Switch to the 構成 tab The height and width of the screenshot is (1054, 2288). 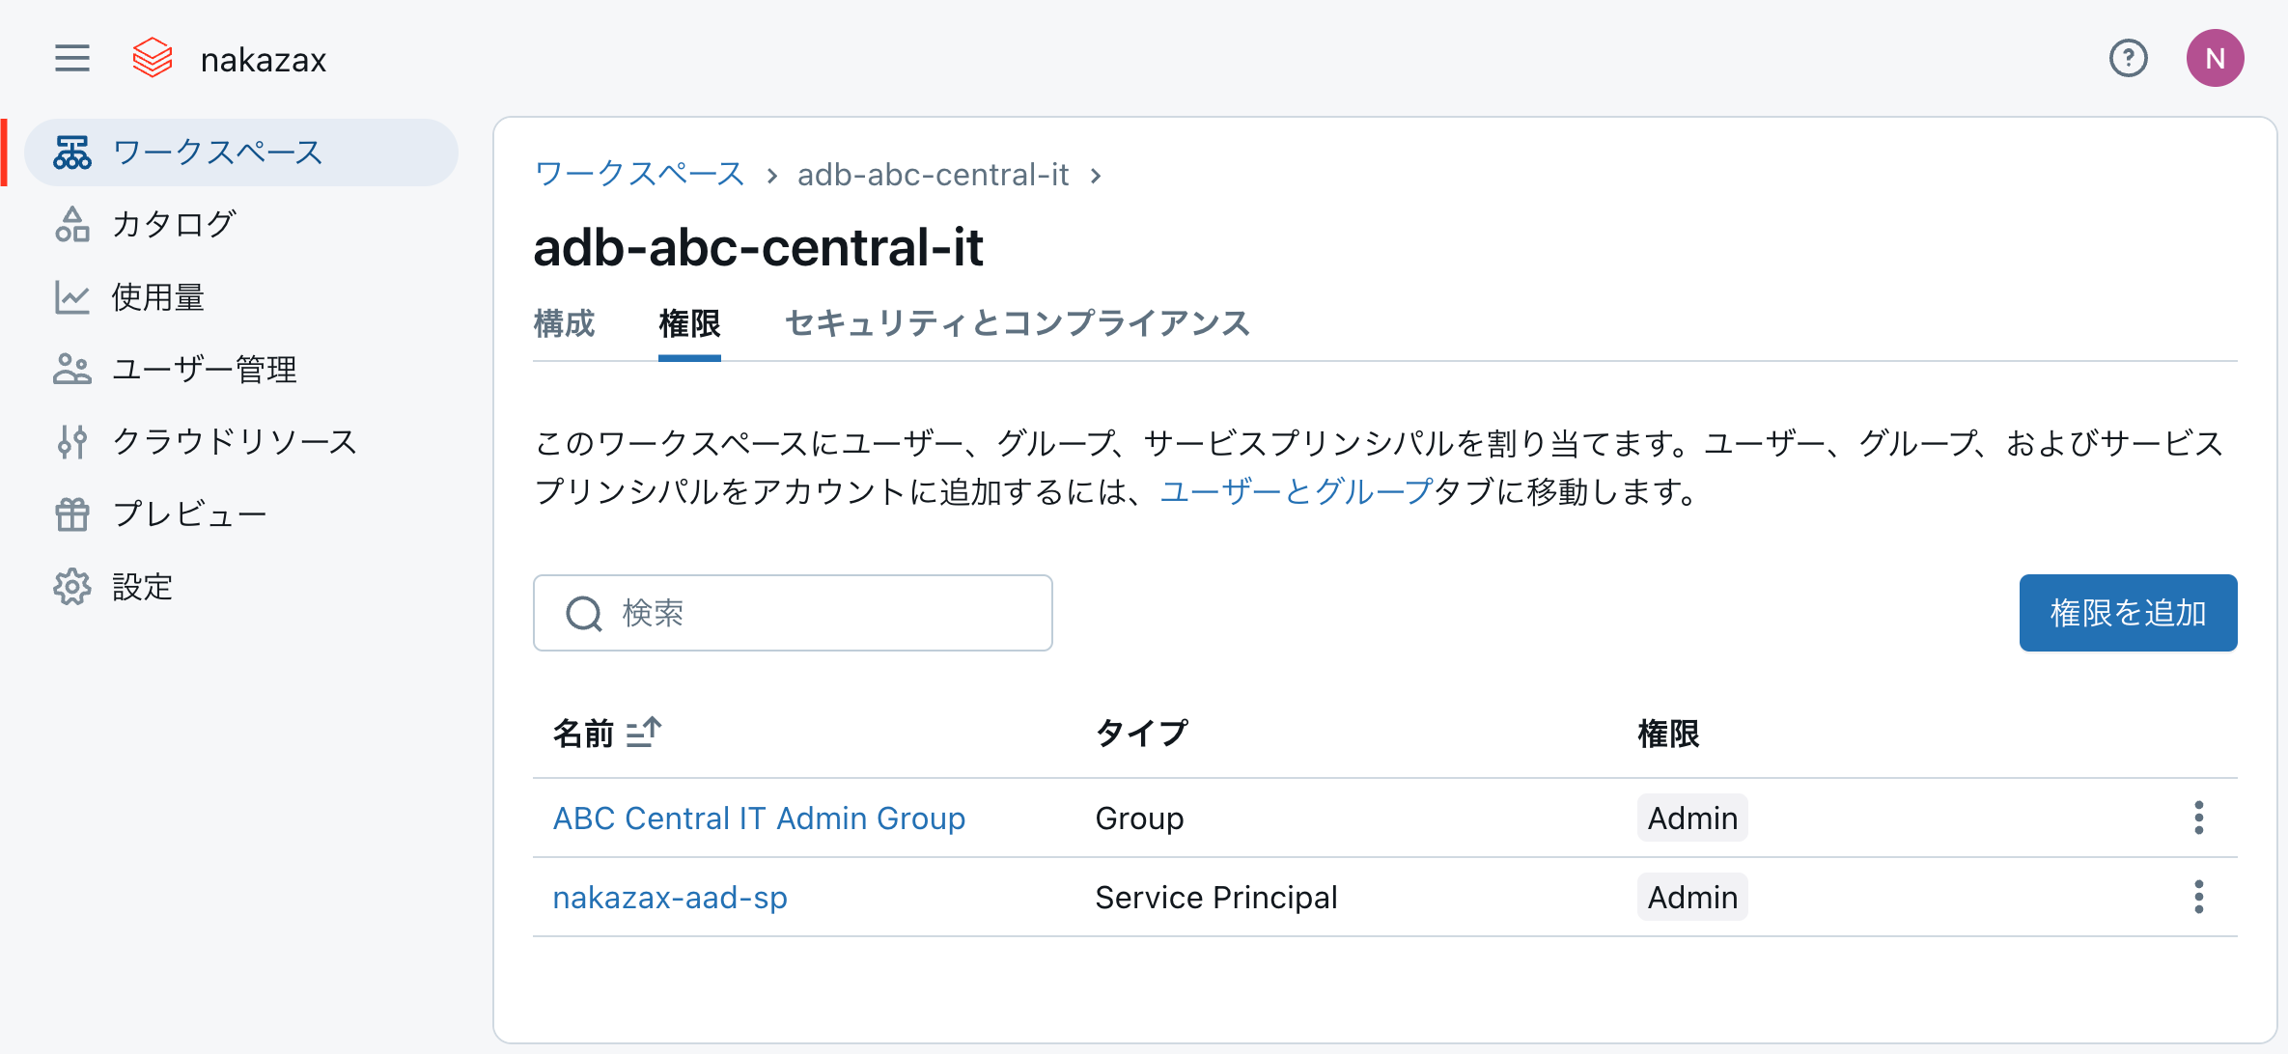pos(564,323)
